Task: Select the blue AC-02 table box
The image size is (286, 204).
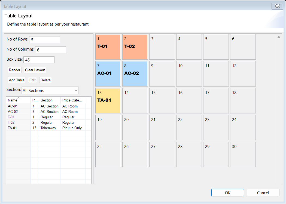Action: tap(135, 74)
